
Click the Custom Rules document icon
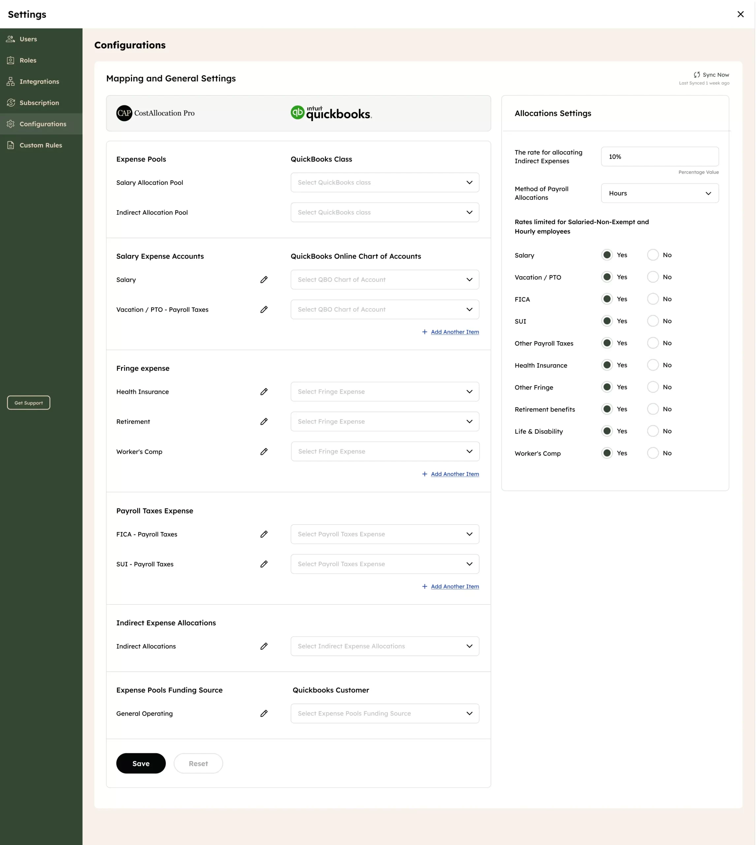pos(10,145)
